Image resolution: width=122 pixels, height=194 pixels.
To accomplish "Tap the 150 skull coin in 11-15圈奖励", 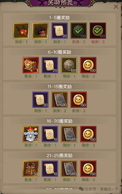I will (x=79, y=100).
